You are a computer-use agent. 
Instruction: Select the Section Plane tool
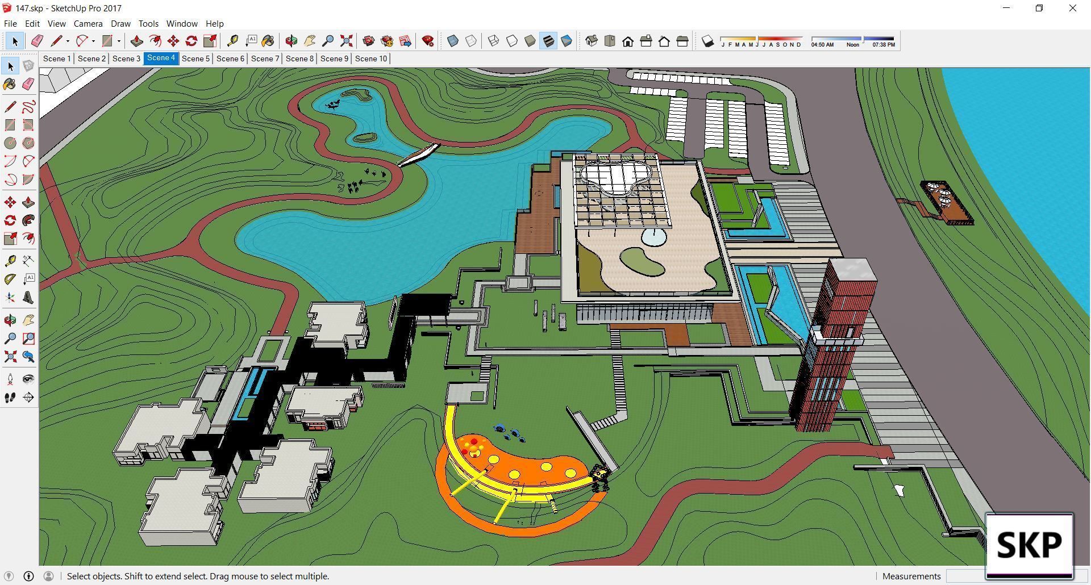(x=28, y=398)
